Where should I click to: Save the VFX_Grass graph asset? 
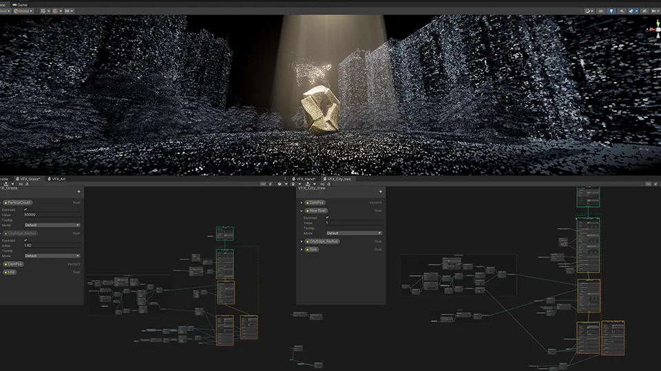tap(6, 184)
